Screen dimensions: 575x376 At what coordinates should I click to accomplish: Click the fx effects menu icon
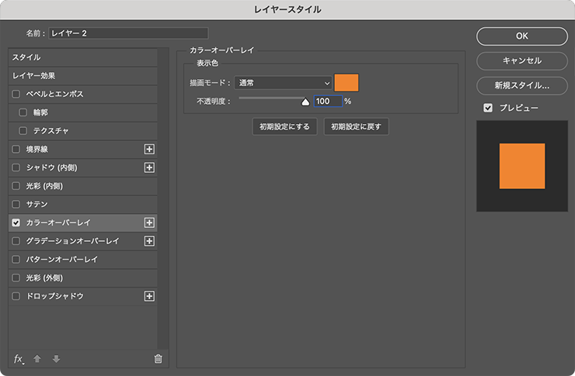[19, 358]
